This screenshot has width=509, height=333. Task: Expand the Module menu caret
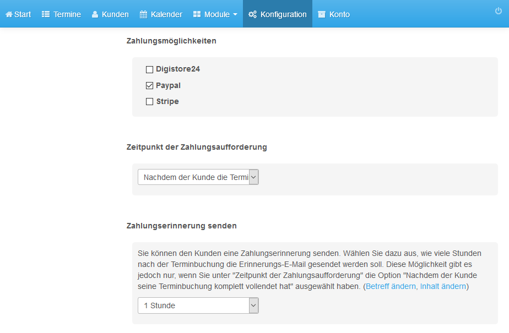click(x=235, y=15)
